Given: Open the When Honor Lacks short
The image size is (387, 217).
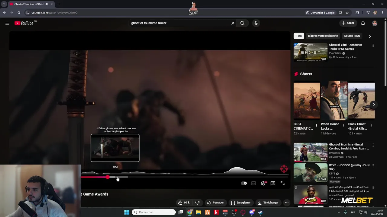Looking at the screenshot, I should (334, 101).
